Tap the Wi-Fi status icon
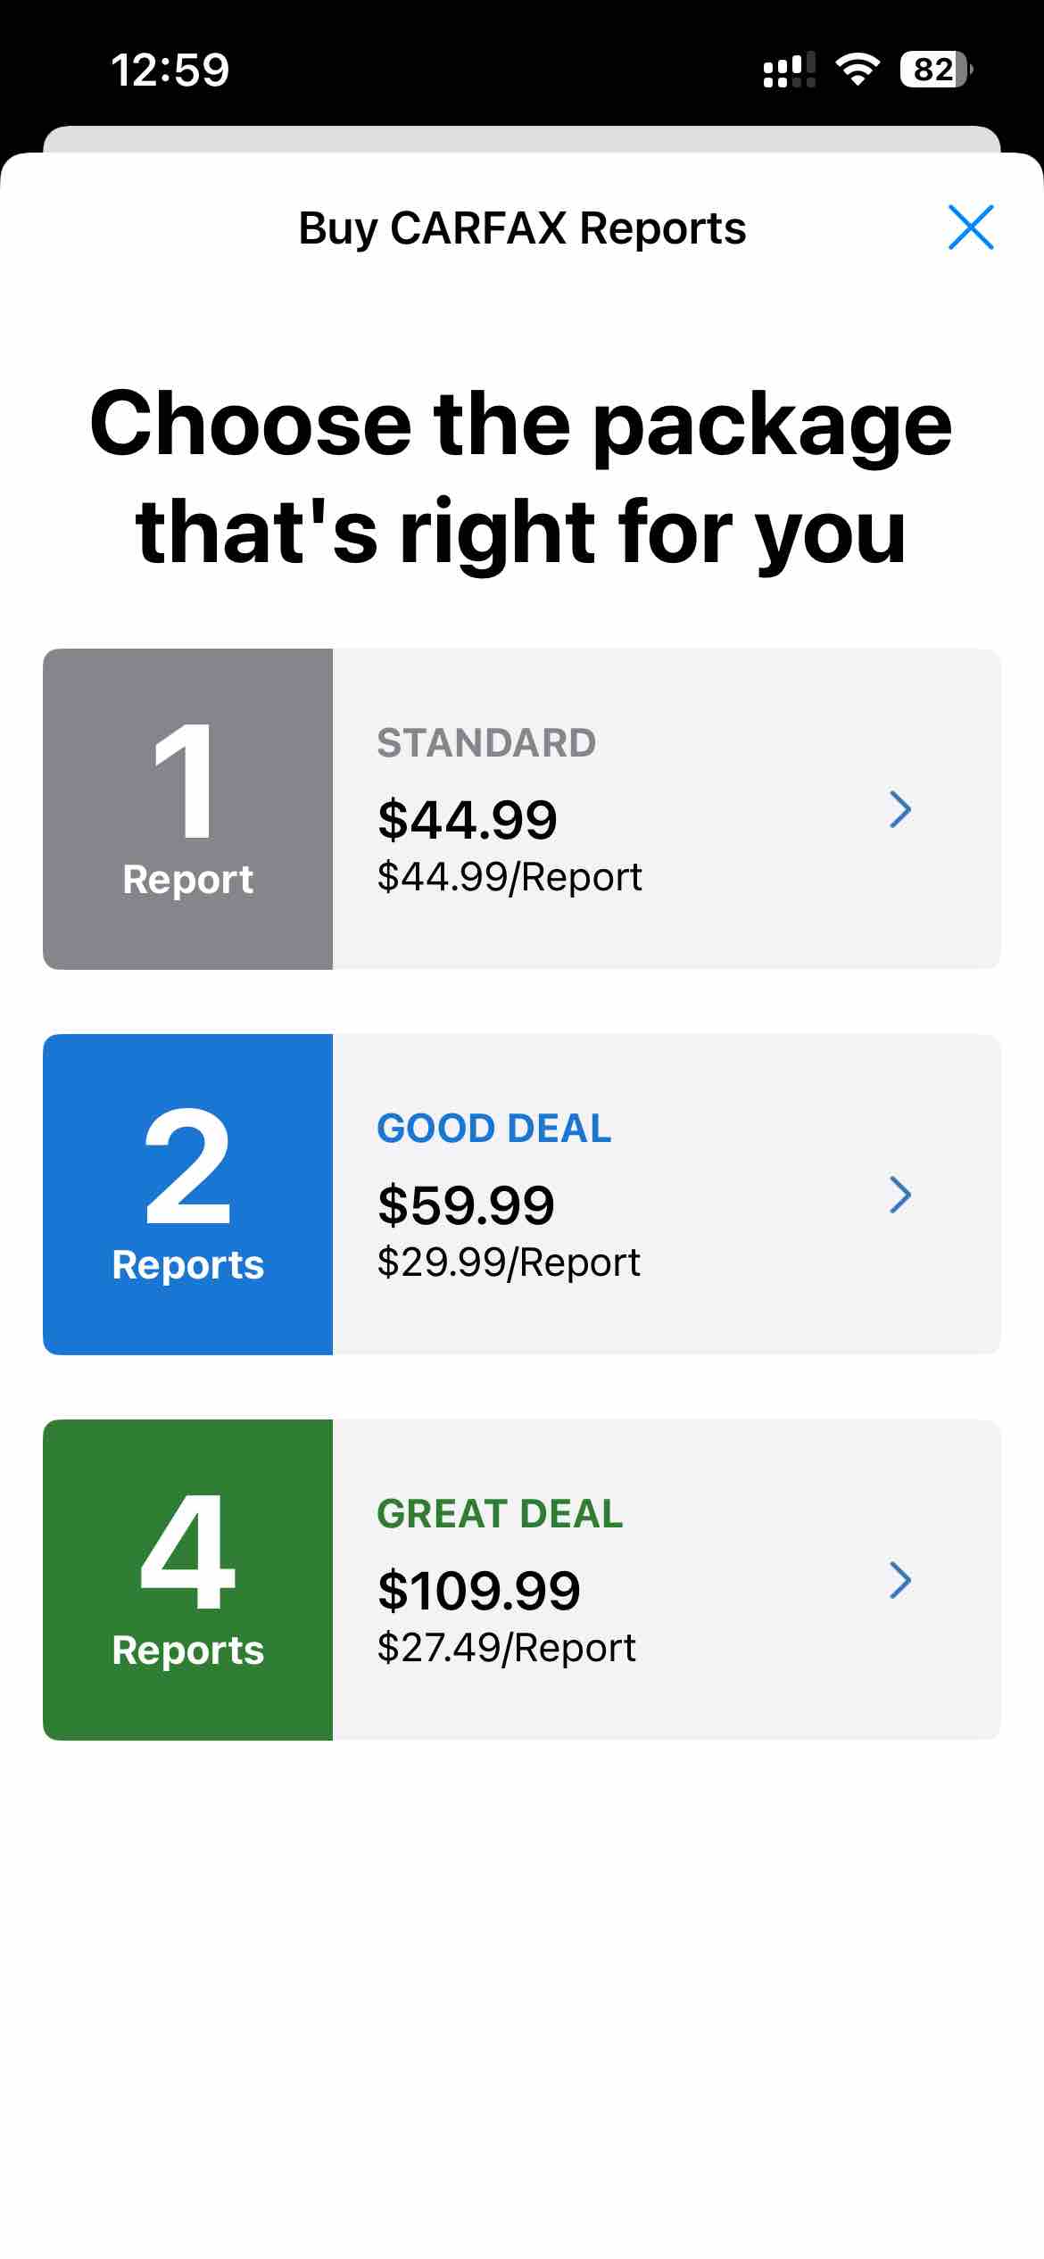The width and height of the screenshot is (1044, 2259). point(858,71)
